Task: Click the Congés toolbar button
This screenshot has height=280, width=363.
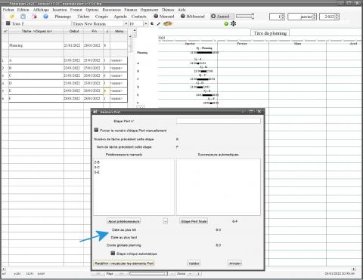Action: pyautogui.click(x=101, y=17)
